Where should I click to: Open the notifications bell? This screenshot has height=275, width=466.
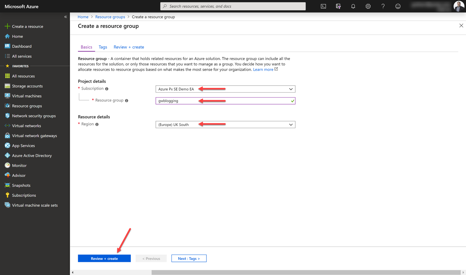[353, 6]
